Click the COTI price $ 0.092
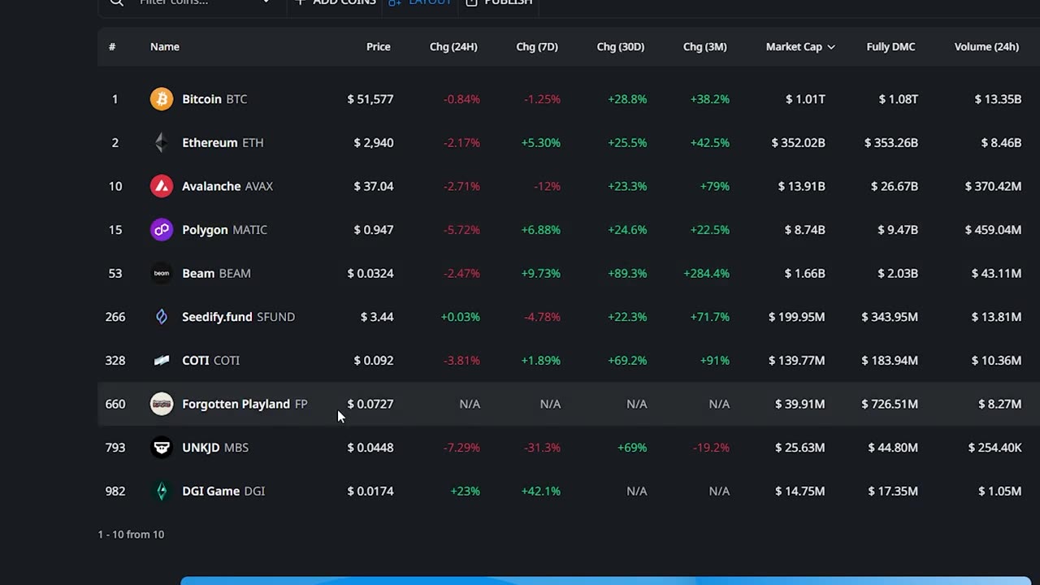This screenshot has height=585, width=1040. click(374, 360)
